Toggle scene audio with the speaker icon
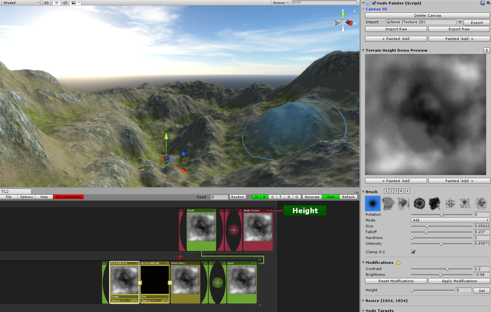491x312 pixels. (65, 3)
